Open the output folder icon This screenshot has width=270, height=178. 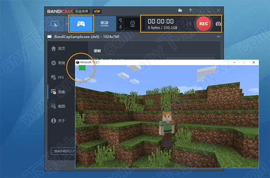(180, 10)
